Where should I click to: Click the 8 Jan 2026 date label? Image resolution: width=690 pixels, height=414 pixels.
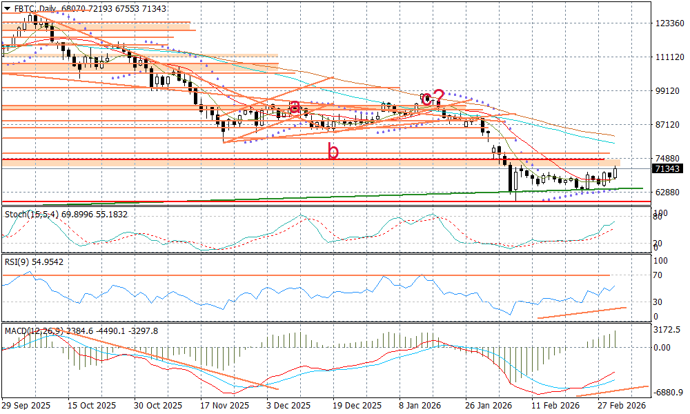pos(421,406)
